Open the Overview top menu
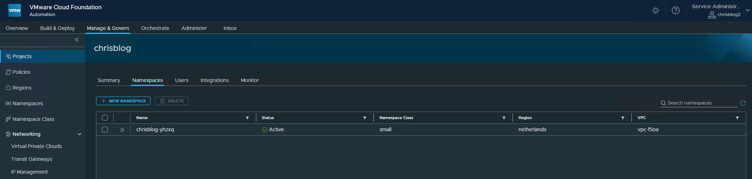Image resolution: width=752 pixels, height=179 pixels. click(17, 28)
